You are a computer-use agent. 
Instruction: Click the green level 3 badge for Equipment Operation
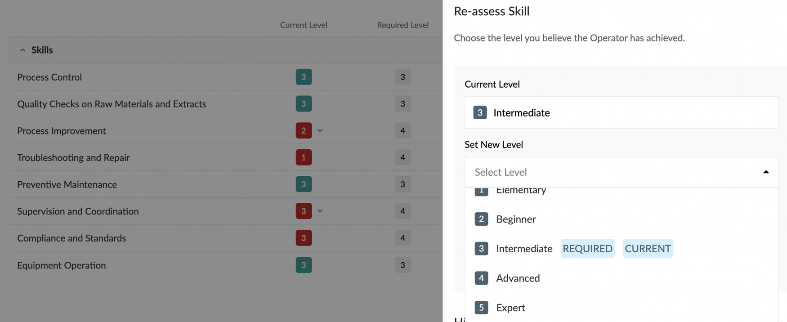click(304, 265)
